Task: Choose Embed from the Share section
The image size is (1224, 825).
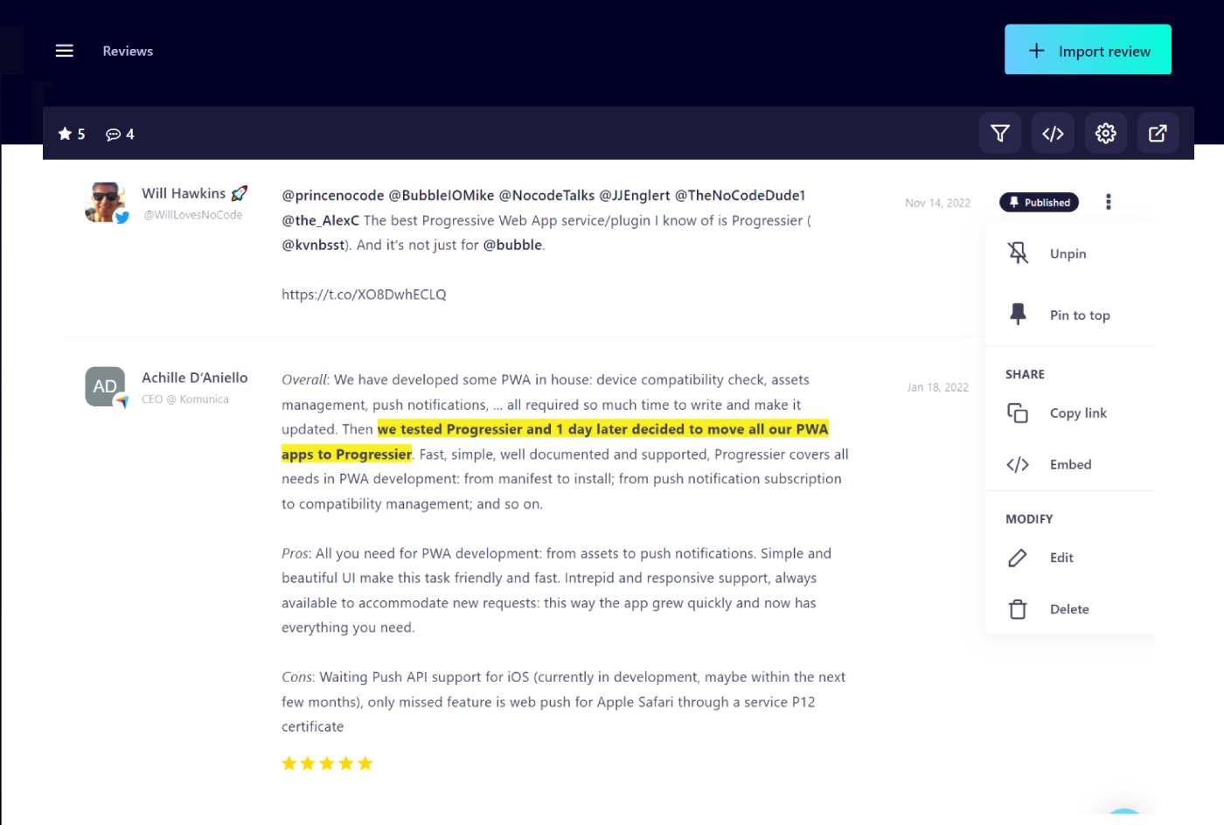Action: [1070, 464]
